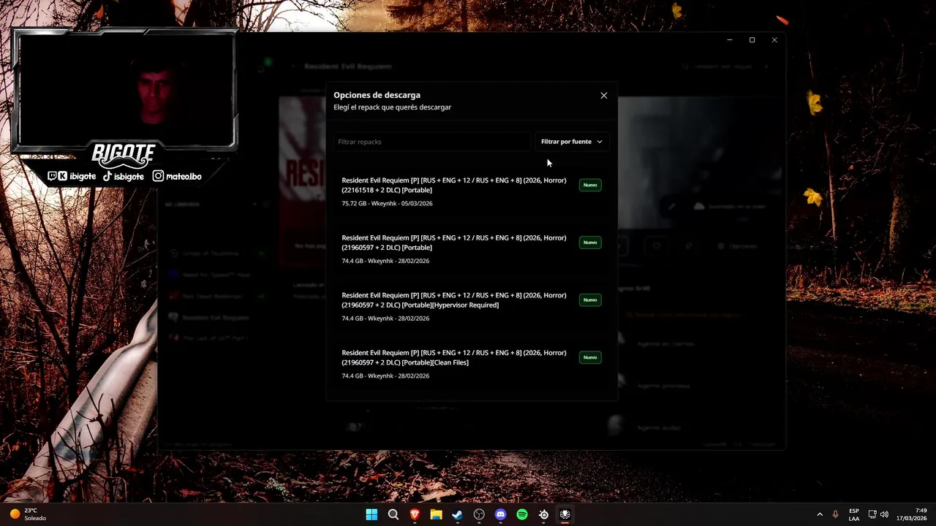
Task: Click Nuevo badge on the 75.72 GB repack
Action: pyautogui.click(x=590, y=185)
